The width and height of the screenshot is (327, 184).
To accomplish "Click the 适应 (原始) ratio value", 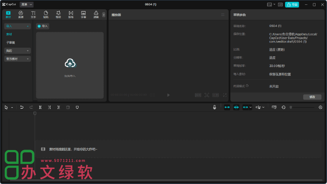I will click(x=277, y=50).
